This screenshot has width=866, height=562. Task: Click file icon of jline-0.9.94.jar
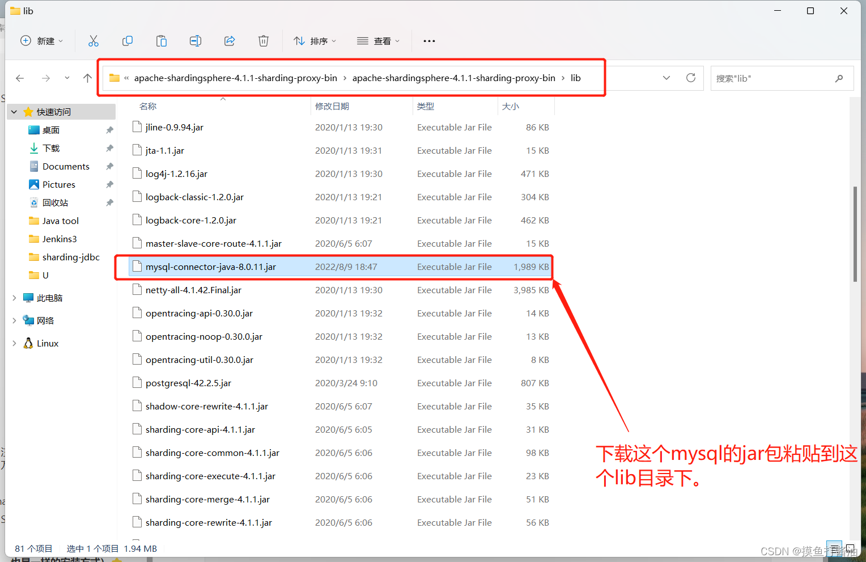coord(137,127)
